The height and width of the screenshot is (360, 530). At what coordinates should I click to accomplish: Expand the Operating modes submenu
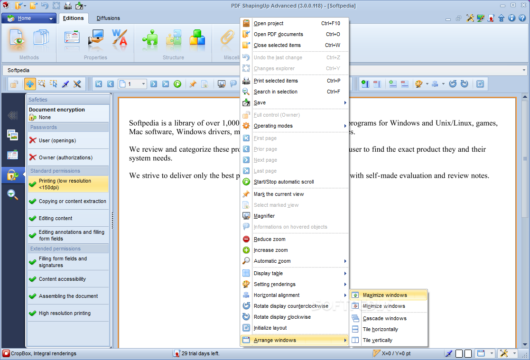pyautogui.click(x=295, y=126)
